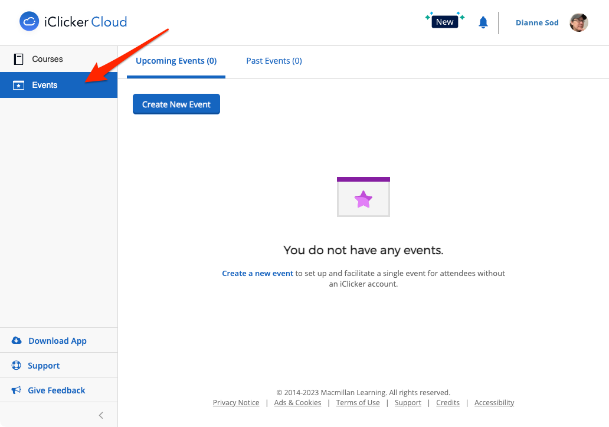Stay on the Upcoming Events tab
609x427 pixels.
pos(176,61)
